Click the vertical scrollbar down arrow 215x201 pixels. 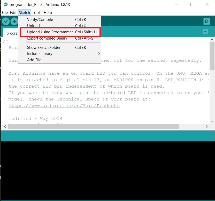pyautogui.click(x=212, y=121)
